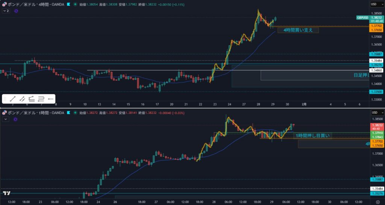Viewport: 385px width, 205px height.
Task: Click the cyan flag icon on the 4-hour chart
Action: pyautogui.click(x=68, y=4)
